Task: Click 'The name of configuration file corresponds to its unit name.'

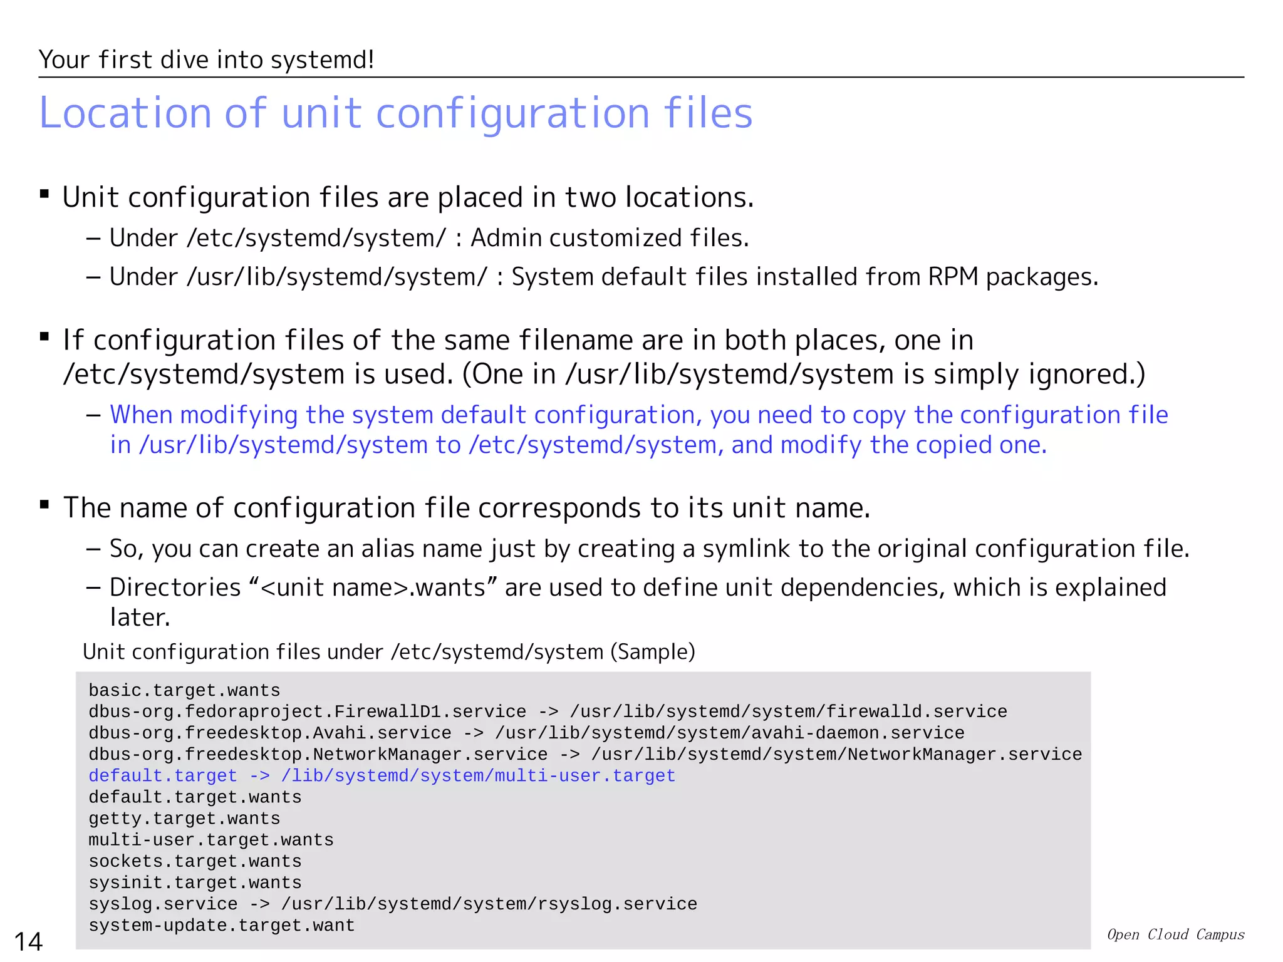Action: tap(467, 507)
